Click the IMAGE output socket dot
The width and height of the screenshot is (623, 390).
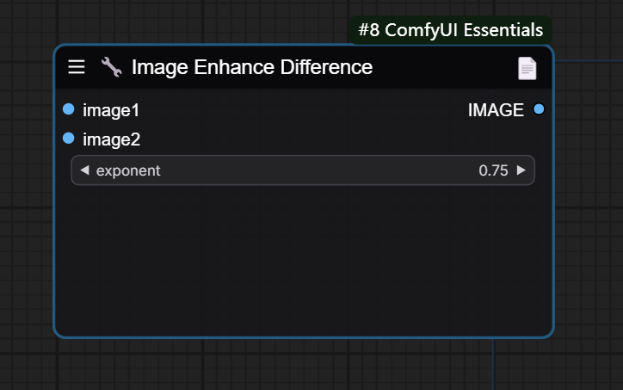[540, 109]
